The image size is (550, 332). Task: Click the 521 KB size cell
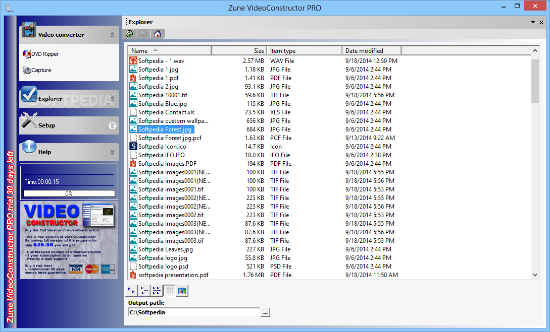255,266
